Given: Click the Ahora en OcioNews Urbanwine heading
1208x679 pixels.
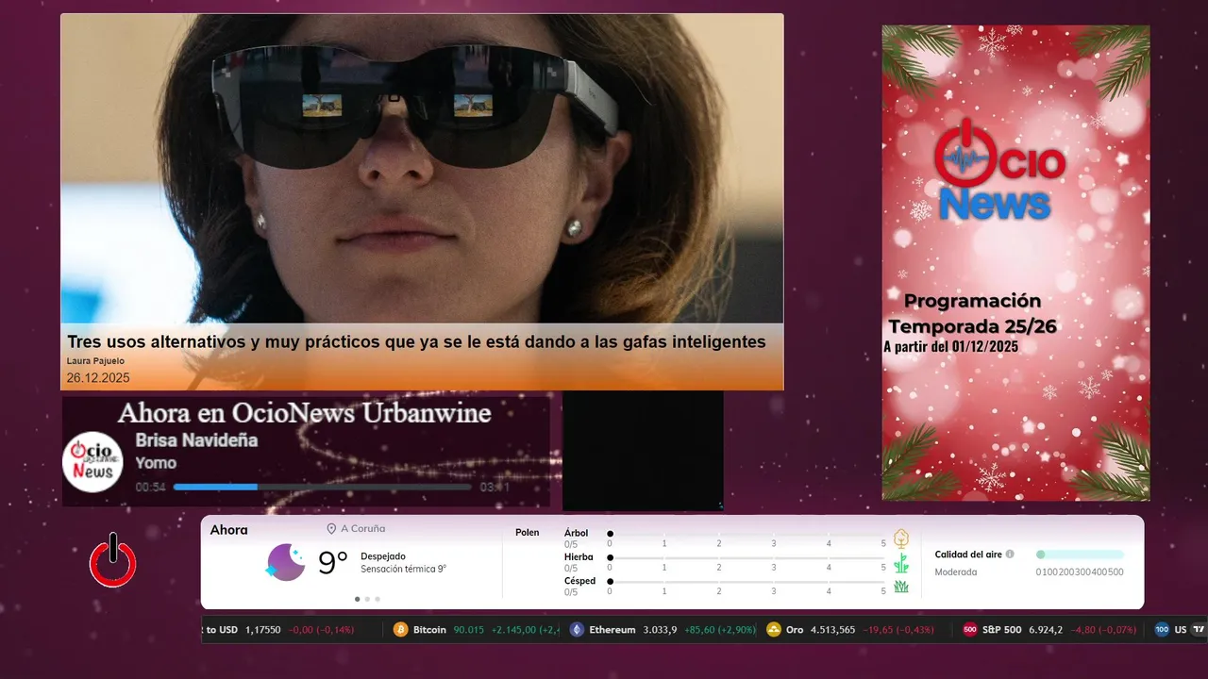Looking at the screenshot, I should tap(305, 413).
